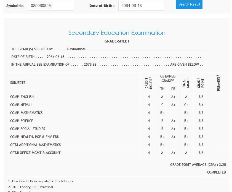Select the FINAL GRADE column header

[x=186, y=83]
